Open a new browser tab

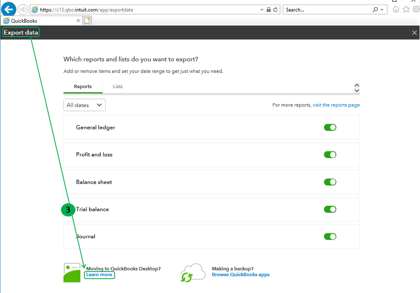(x=87, y=21)
